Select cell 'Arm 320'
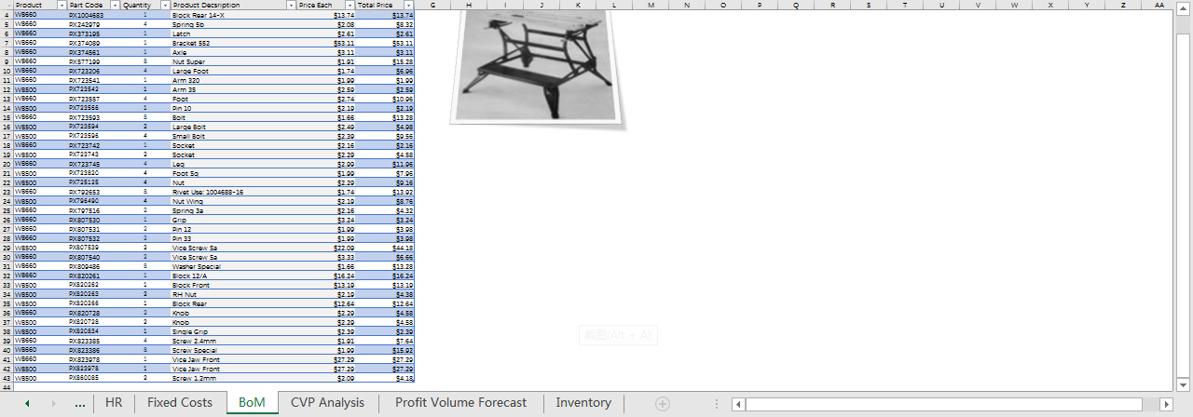Viewport: 1193px width, 417px height. (x=233, y=80)
